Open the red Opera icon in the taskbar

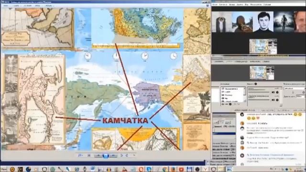pos(141,169)
